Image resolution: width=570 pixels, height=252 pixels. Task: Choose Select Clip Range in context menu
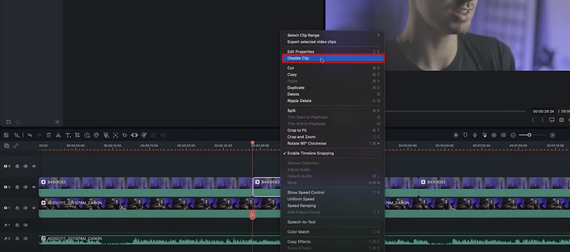pos(333,36)
